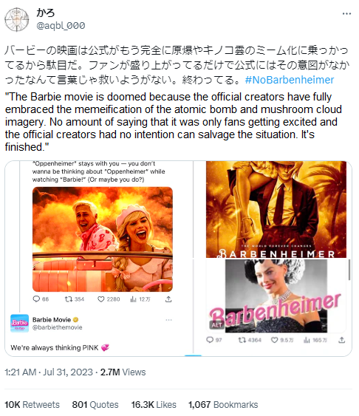
Task: View the list of 10K Retweets
Action: tap(32, 405)
